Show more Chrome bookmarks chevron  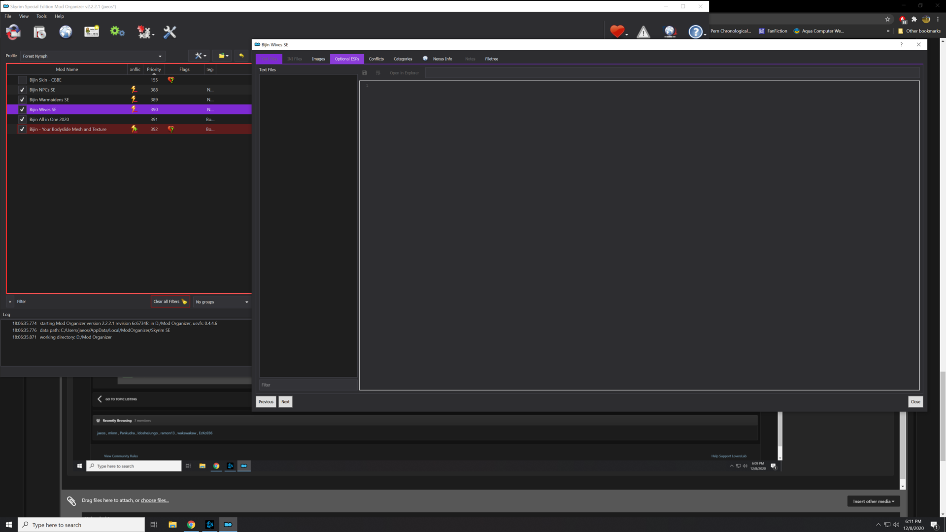coord(888,31)
